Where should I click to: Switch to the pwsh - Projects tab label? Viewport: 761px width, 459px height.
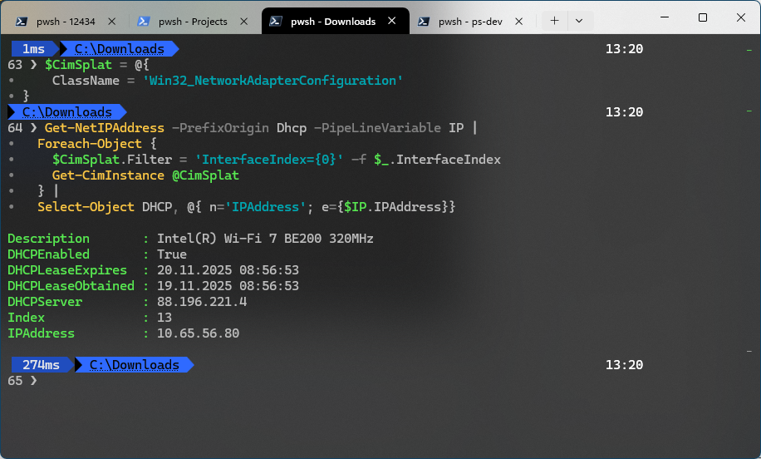193,22
